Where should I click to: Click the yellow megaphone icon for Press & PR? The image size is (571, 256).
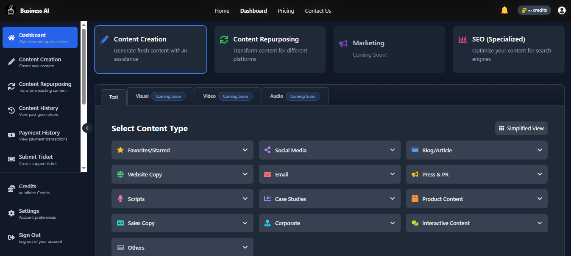415,174
